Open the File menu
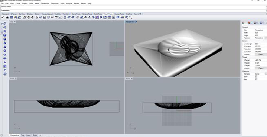The width and height of the screenshot is (267, 137). 2,3
